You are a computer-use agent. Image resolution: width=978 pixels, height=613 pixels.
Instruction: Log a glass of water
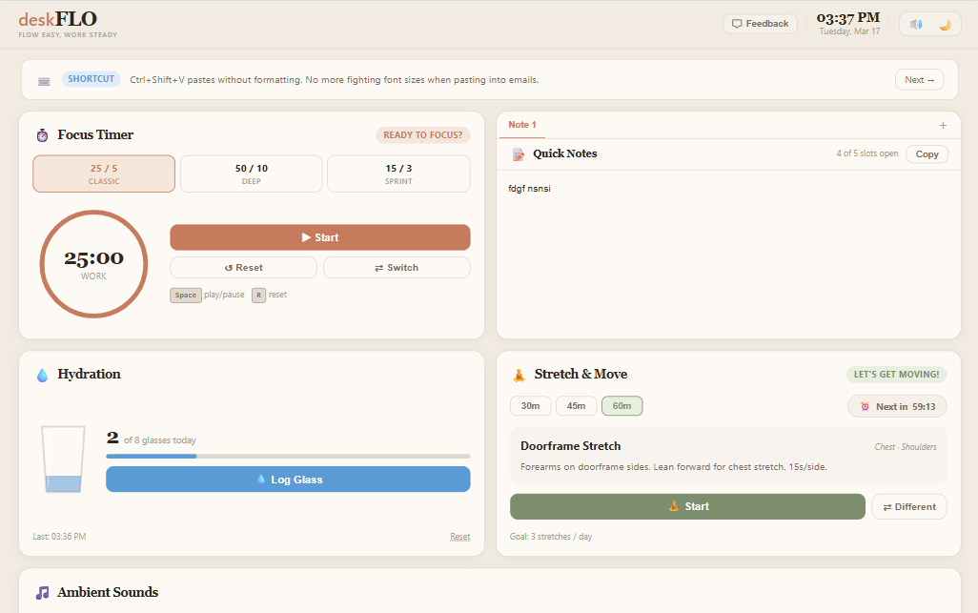tap(288, 479)
